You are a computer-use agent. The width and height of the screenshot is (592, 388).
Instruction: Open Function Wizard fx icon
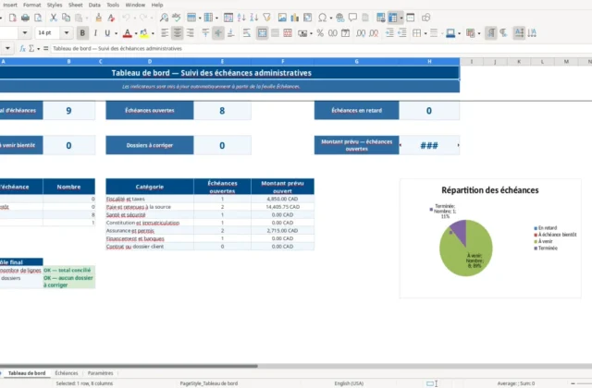coord(22,48)
